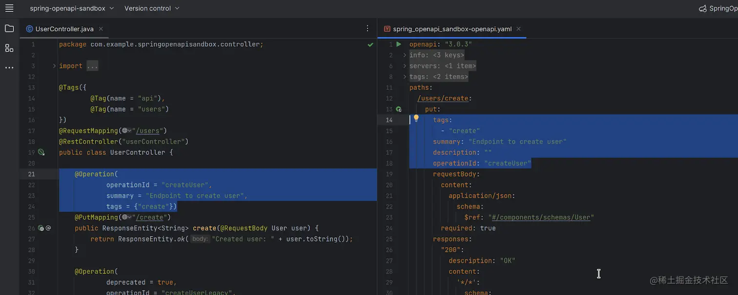Close the UserController.java editor tab
Viewport: 738px width, 295px height.
101,28
